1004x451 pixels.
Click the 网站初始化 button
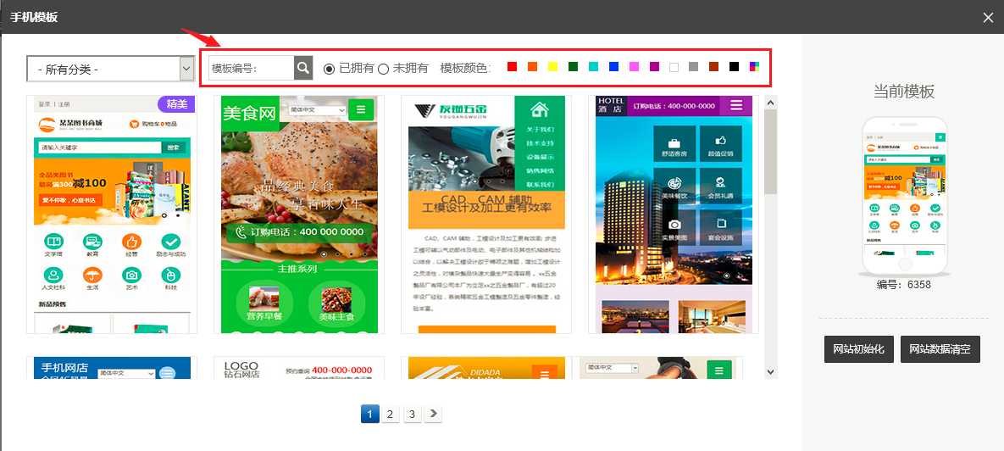coord(858,349)
